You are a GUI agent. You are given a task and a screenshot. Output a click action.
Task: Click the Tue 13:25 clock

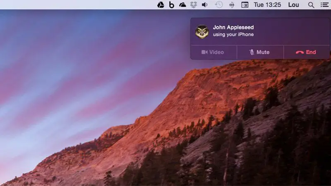(267, 5)
